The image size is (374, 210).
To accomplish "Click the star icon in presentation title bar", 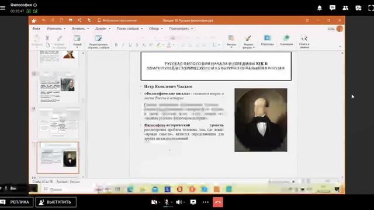I will click(34, 21).
